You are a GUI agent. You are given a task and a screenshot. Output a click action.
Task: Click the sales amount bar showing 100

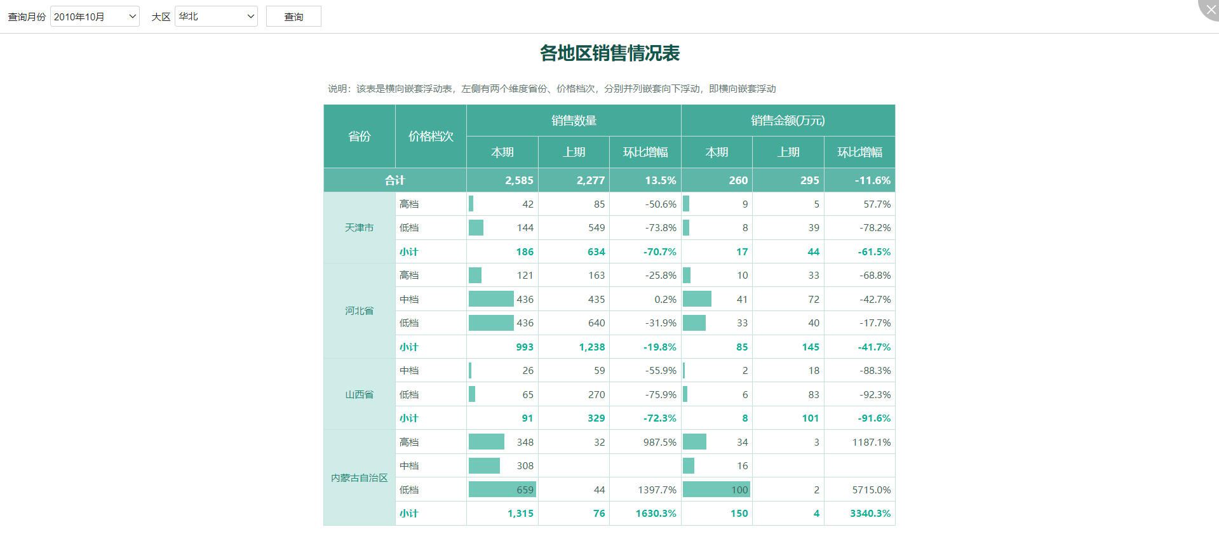pos(716,490)
